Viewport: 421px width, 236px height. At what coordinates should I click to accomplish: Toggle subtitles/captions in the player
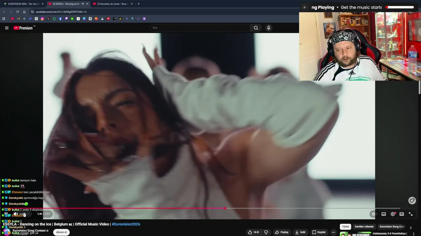(384, 214)
